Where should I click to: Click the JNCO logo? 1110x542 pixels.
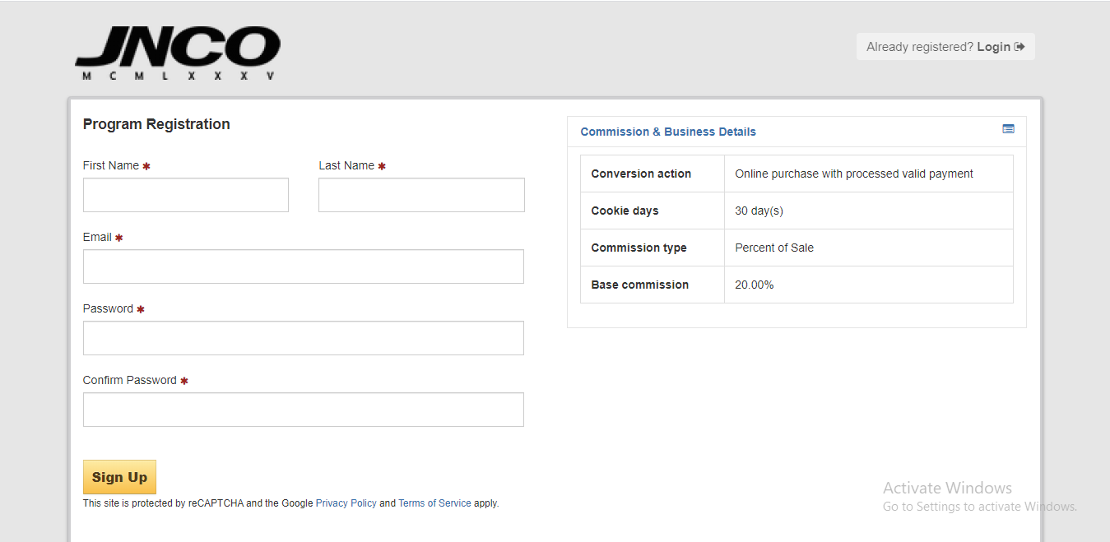178,53
